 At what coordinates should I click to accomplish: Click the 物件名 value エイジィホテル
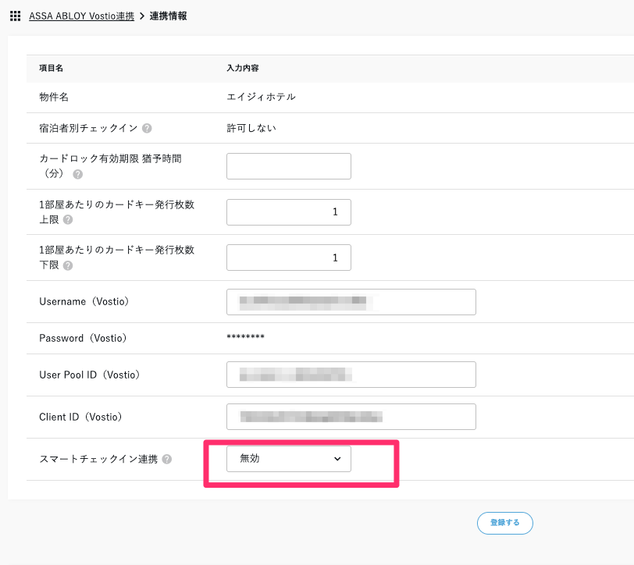[261, 97]
